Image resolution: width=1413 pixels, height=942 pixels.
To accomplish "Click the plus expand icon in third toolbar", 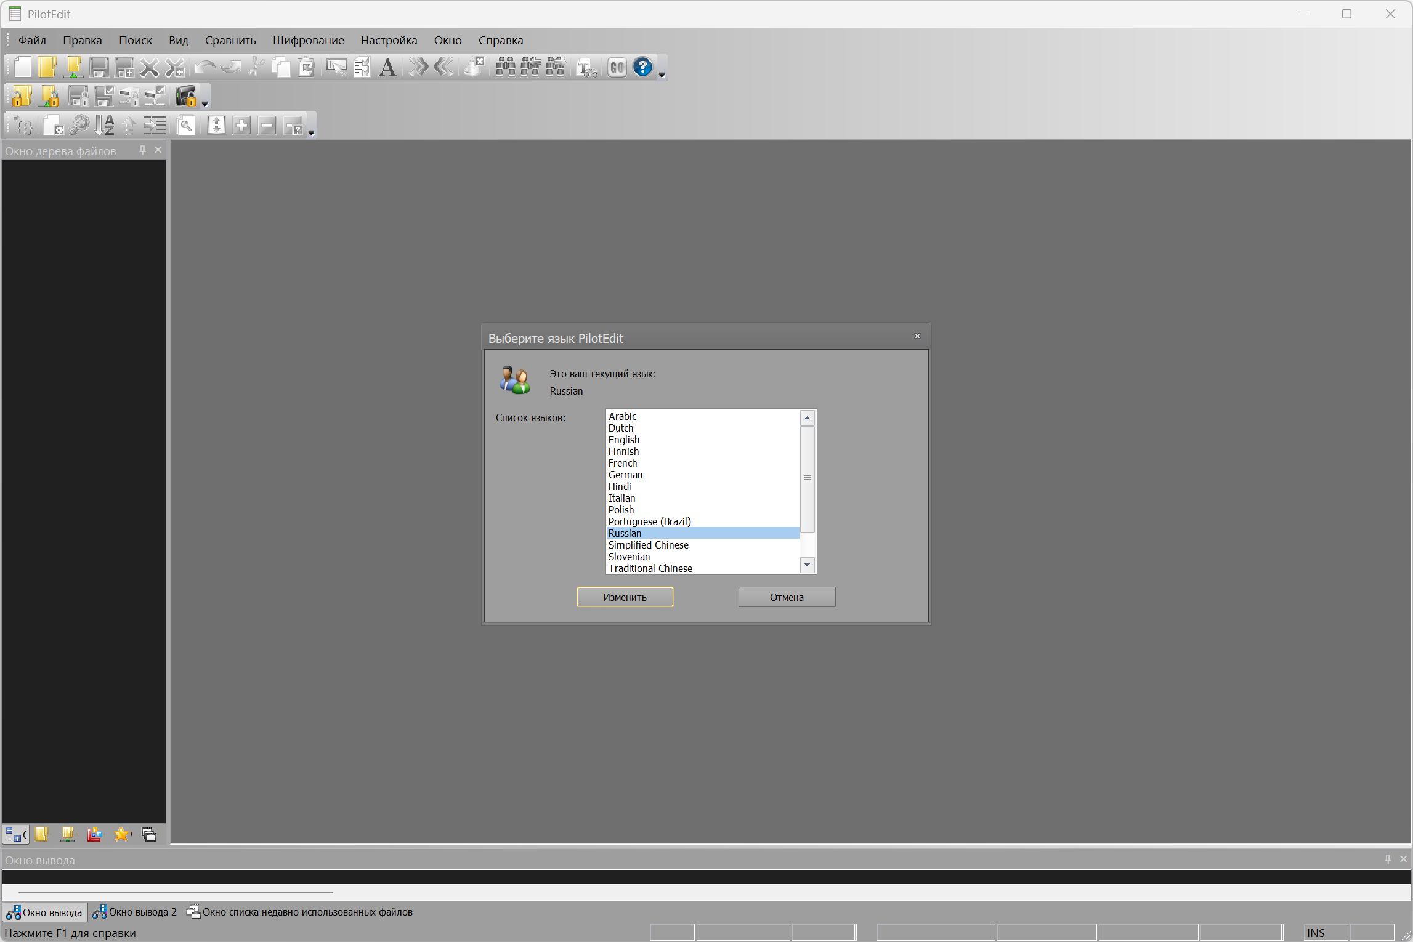I will [x=241, y=126].
